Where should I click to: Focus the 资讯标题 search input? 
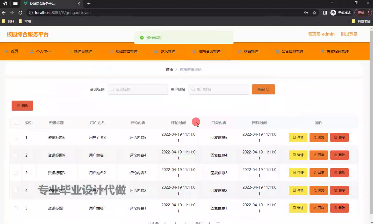(138, 89)
